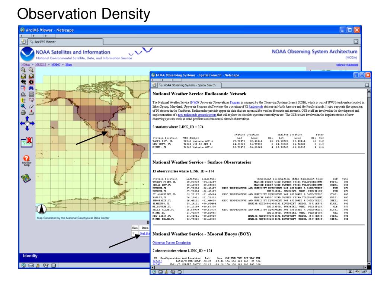Image resolution: width=381 pixels, height=286 pixels.
Task: Click the yellow grid units icon
Action: click(x=23, y=100)
